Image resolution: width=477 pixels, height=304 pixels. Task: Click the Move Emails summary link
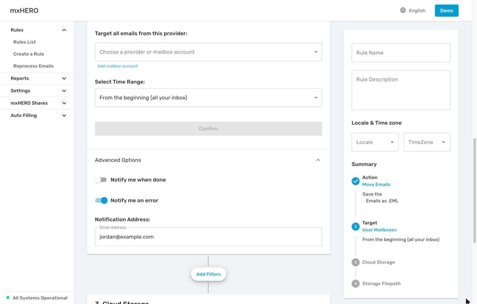[x=376, y=185]
